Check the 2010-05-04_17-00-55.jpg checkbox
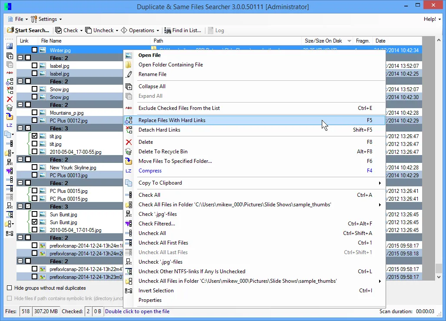Viewport: 446px width, 321px height. click(34, 152)
